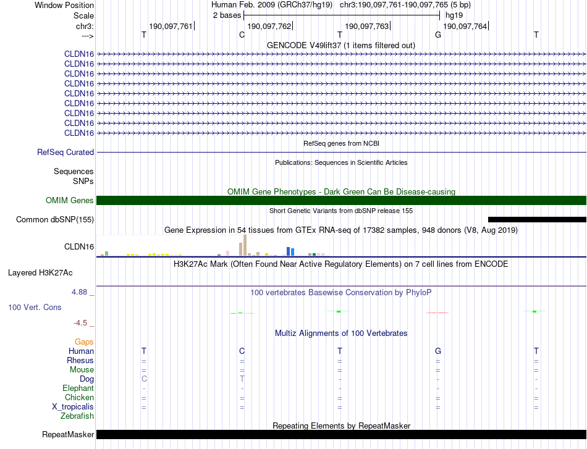Click the dark green OMIM gene bar
The image size is (587, 449).
coord(342,200)
